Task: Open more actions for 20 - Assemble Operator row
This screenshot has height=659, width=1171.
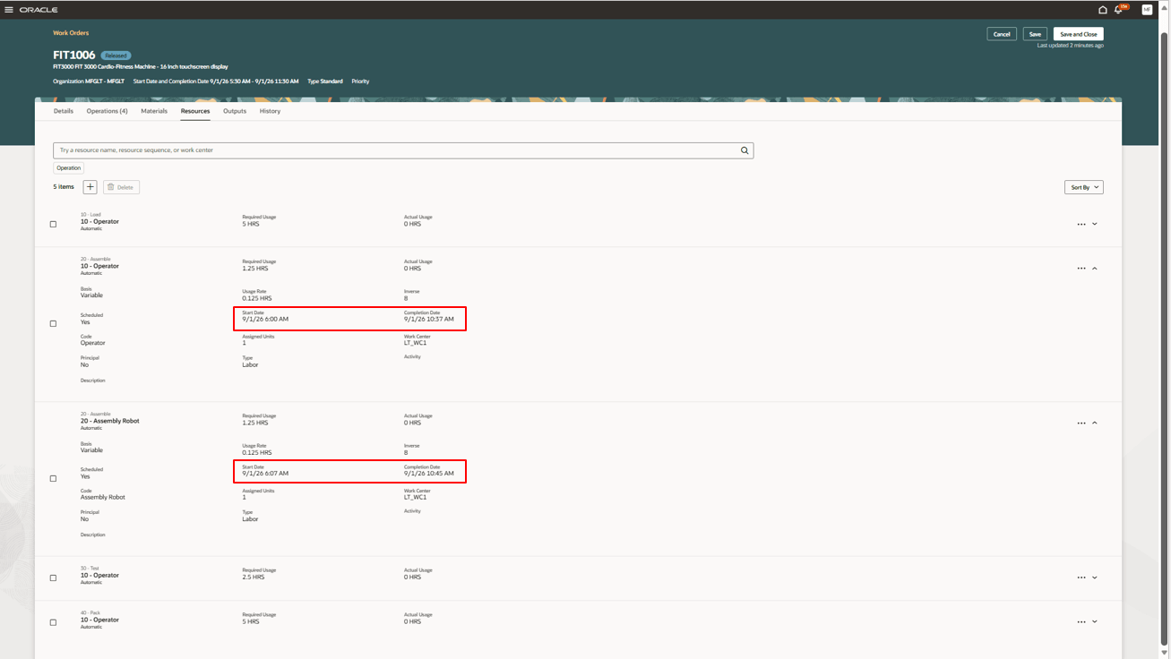Action: click(1081, 269)
